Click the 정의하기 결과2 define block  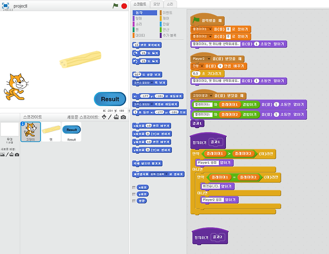pyautogui.click(x=210, y=237)
